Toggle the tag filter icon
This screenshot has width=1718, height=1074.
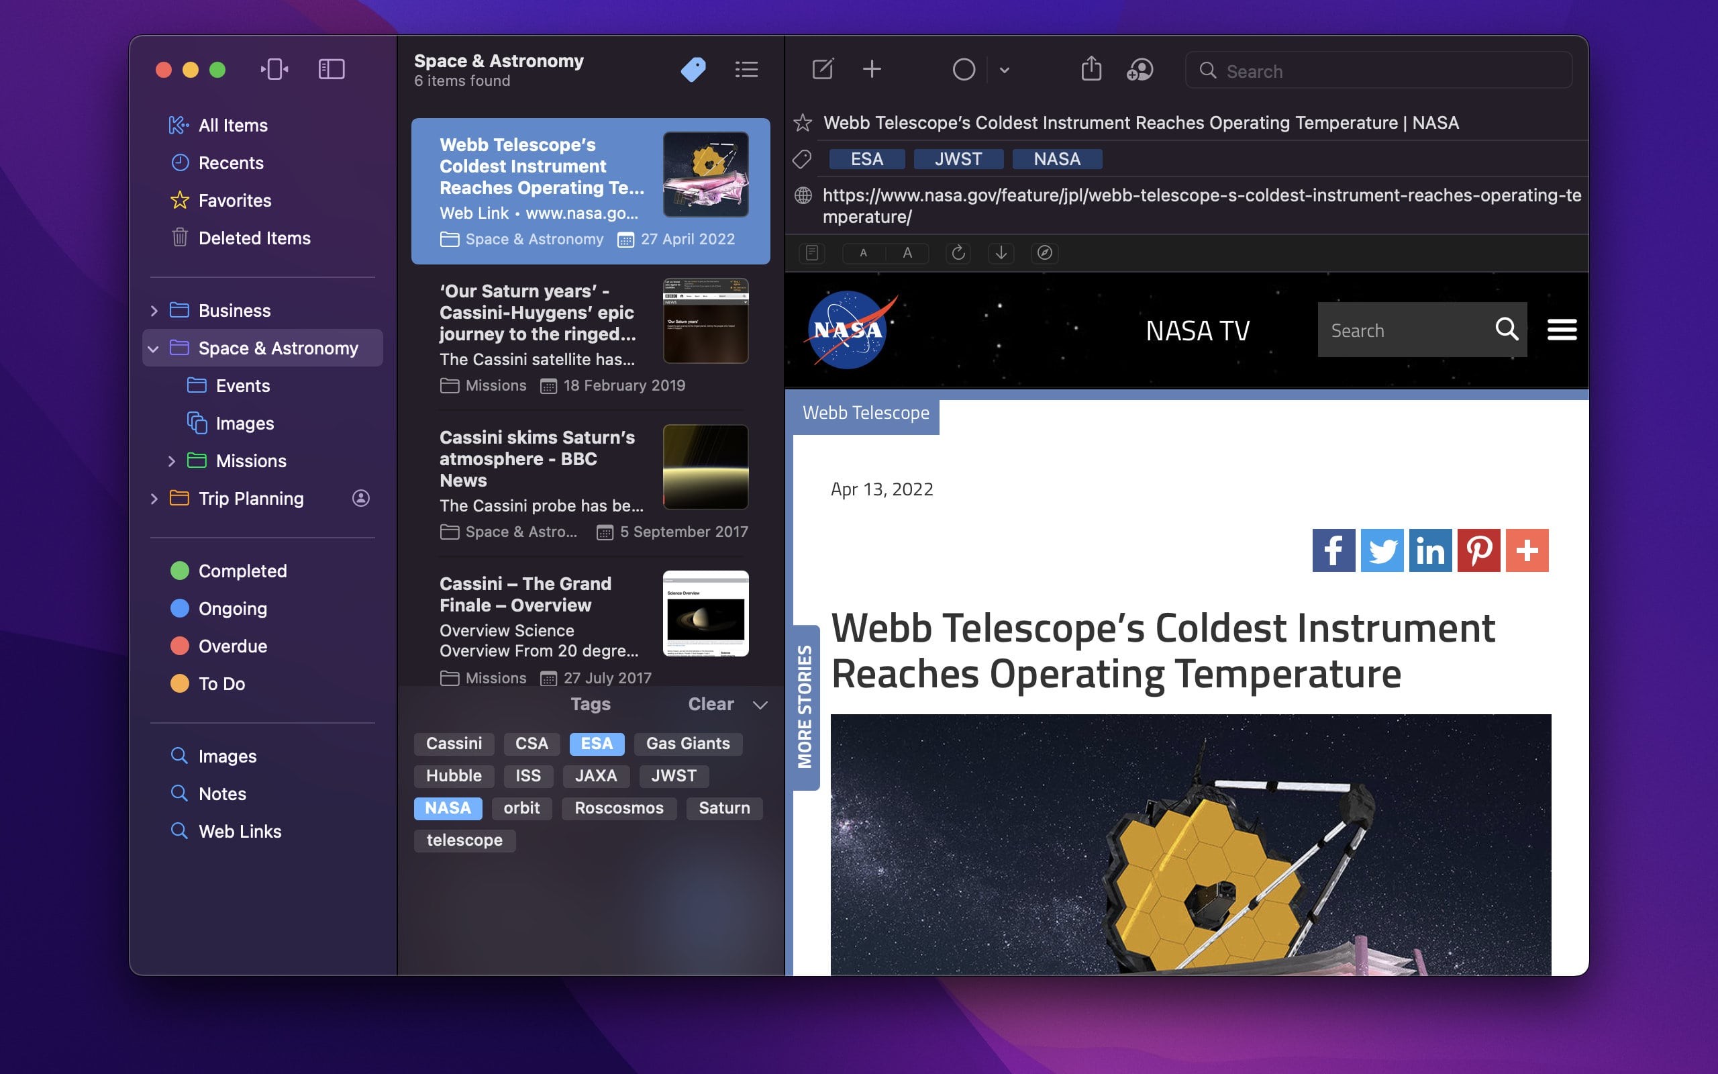[693, 70]
